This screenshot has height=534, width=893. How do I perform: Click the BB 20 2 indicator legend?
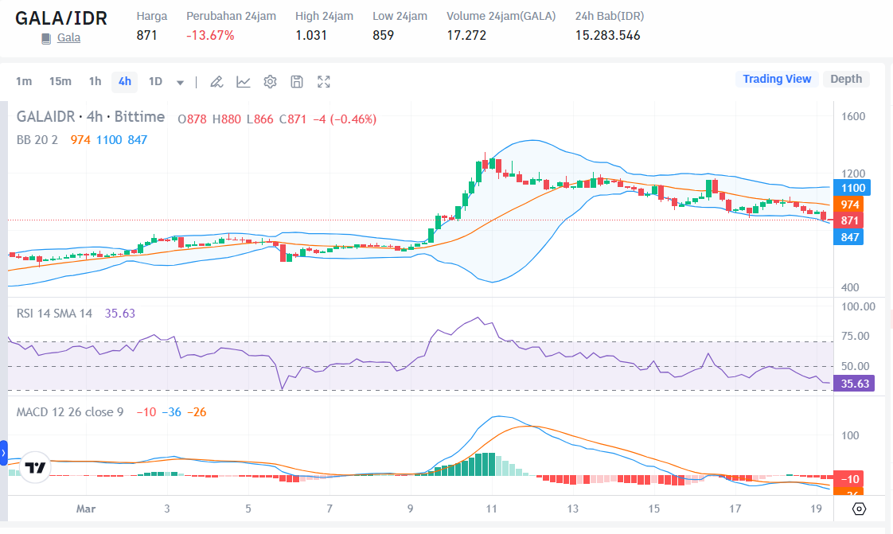37,139
